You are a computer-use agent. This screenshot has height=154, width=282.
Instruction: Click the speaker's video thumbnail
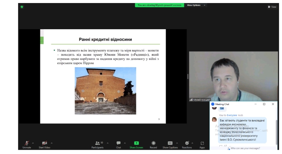(233, 76)
